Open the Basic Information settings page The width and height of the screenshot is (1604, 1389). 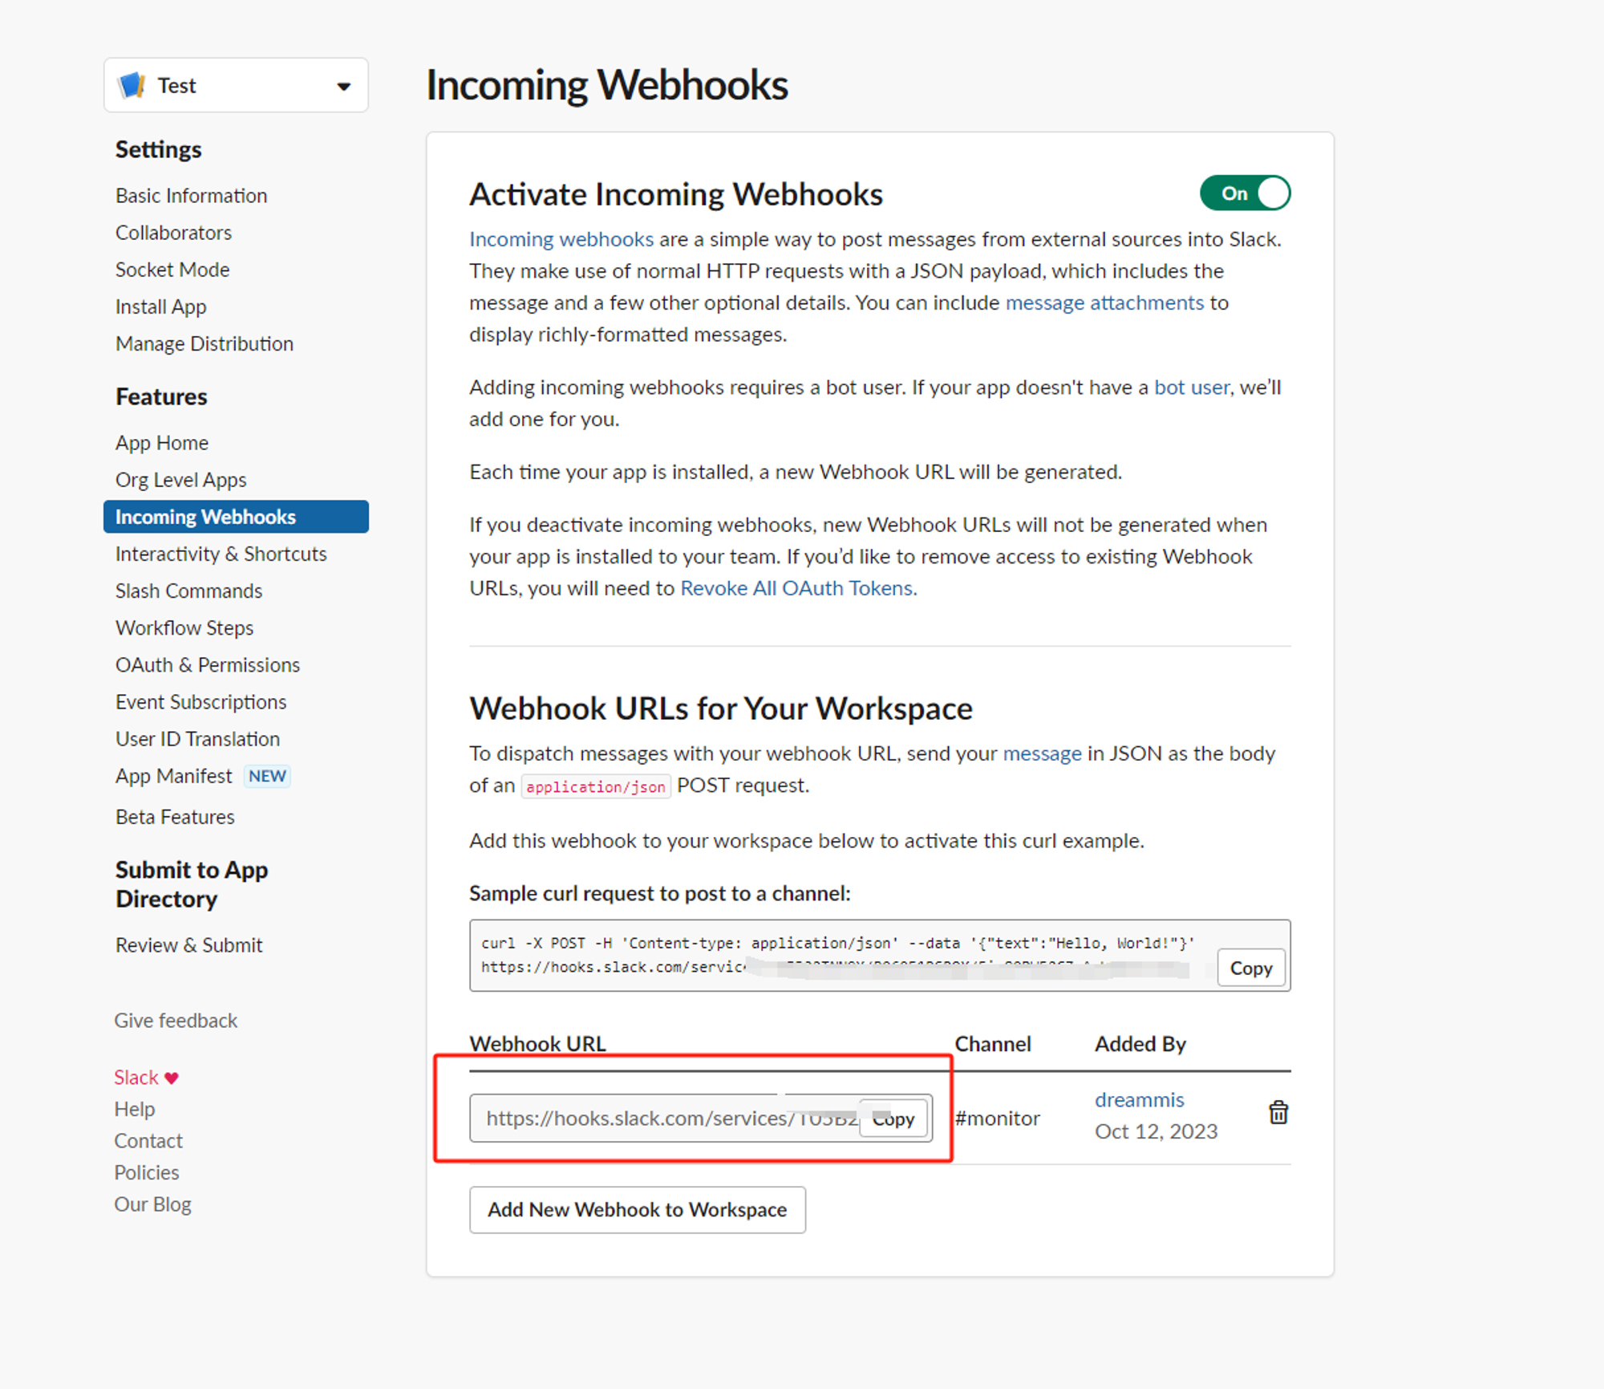tap(191, 196)
